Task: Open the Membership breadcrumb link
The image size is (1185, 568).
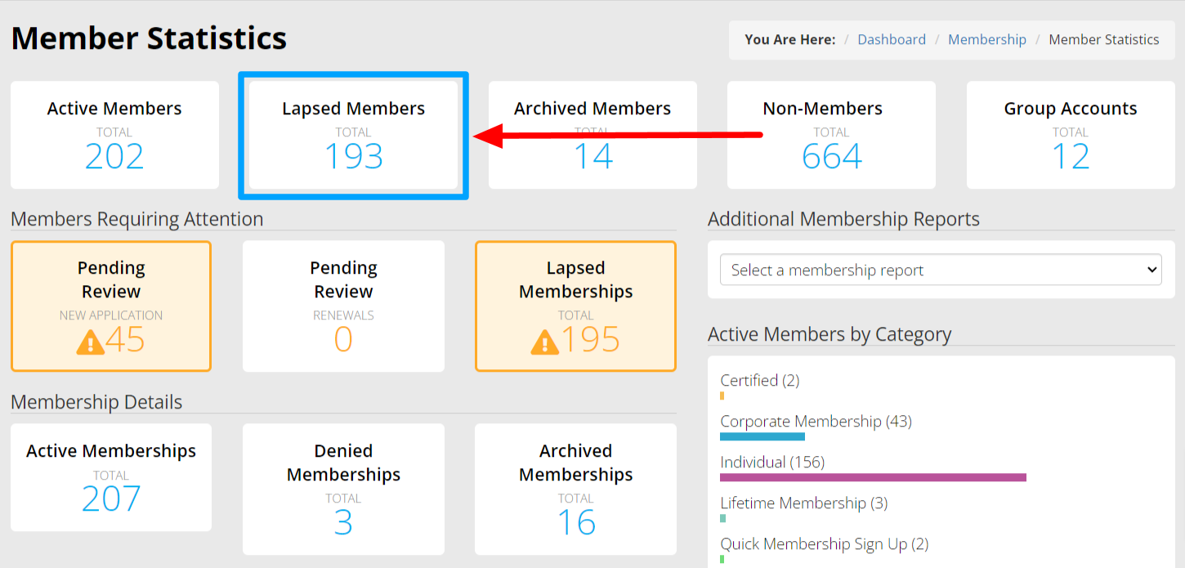Action: [987, 38]
